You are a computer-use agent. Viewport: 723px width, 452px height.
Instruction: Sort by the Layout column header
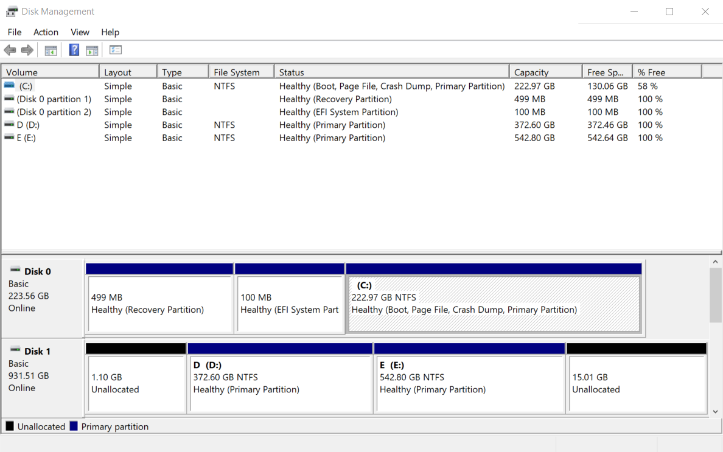point(128,72)
